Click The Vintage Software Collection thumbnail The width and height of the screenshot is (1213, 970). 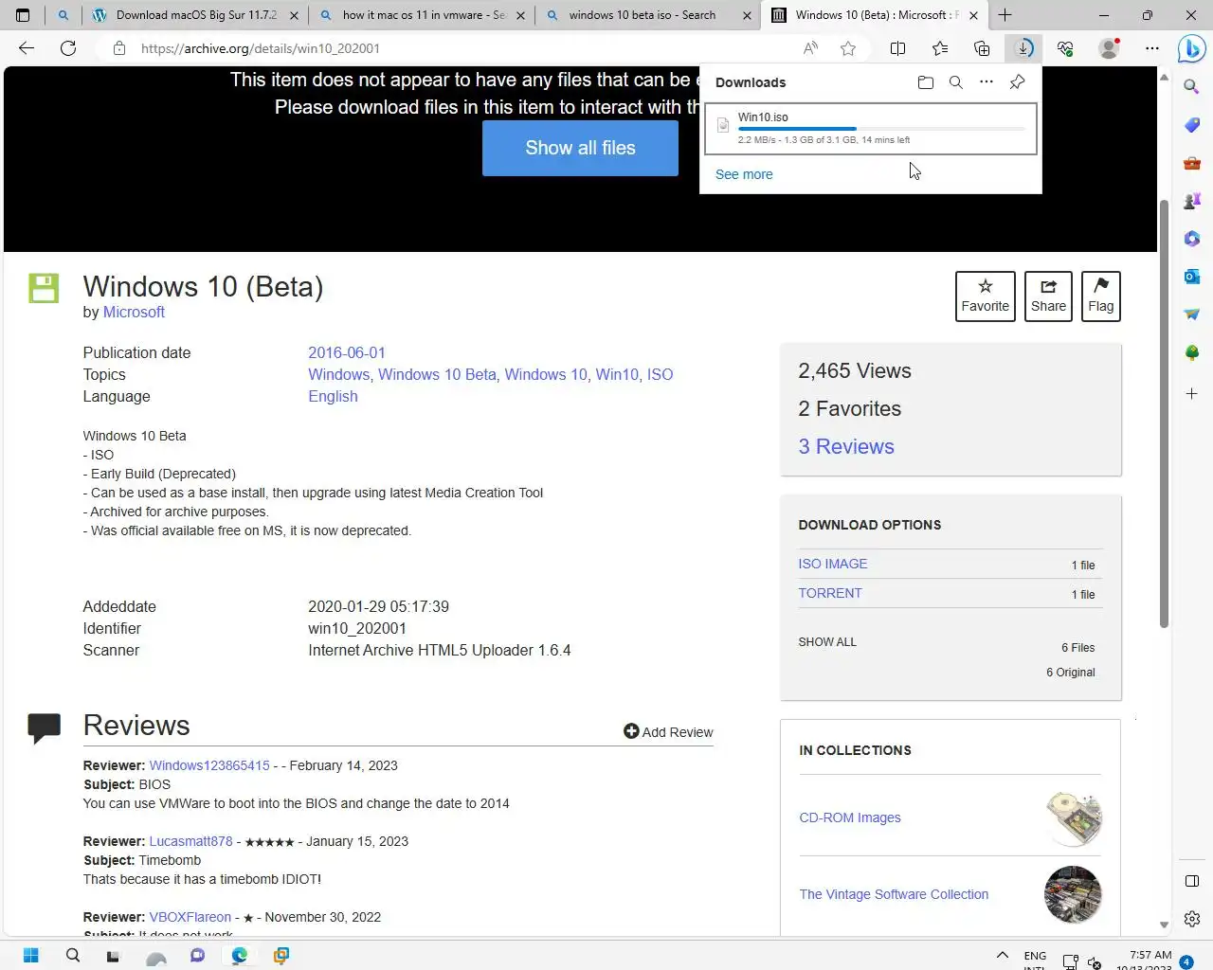1073,894
